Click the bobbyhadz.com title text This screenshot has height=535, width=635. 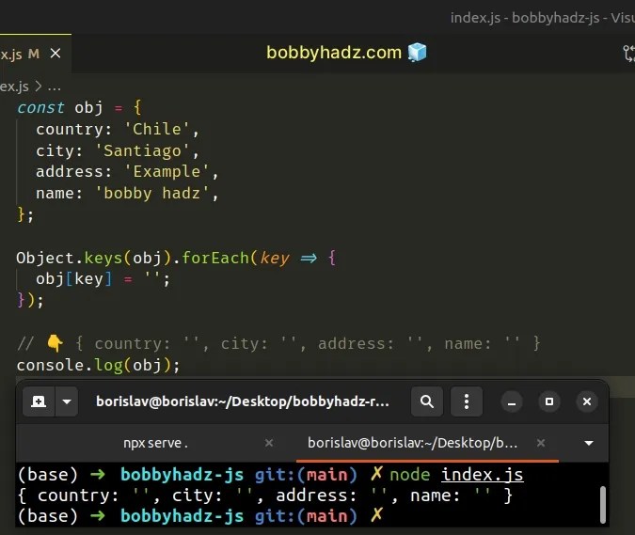click(334, 53)
